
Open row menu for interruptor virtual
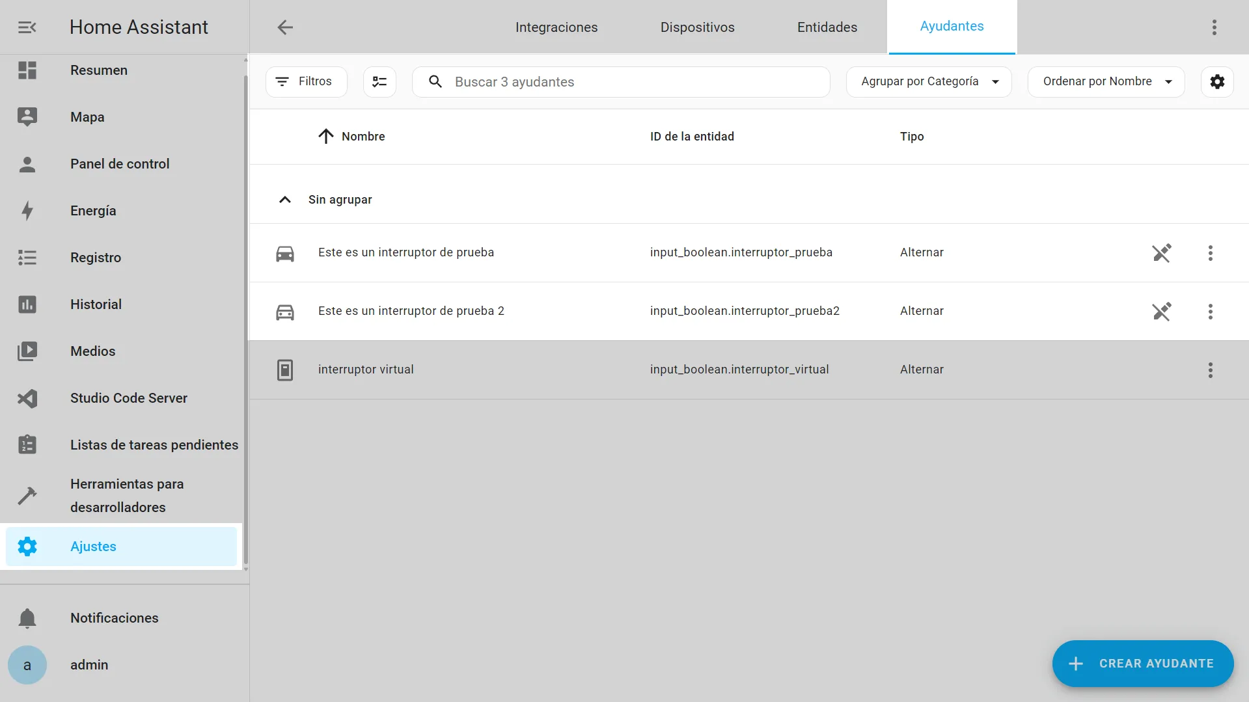tap(1210, 370)
